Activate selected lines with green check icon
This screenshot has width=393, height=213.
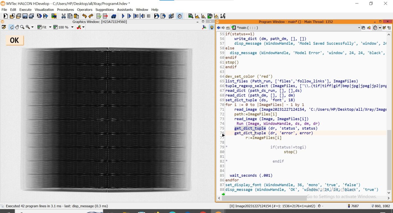pyautogui.click(x=99, y=16)
